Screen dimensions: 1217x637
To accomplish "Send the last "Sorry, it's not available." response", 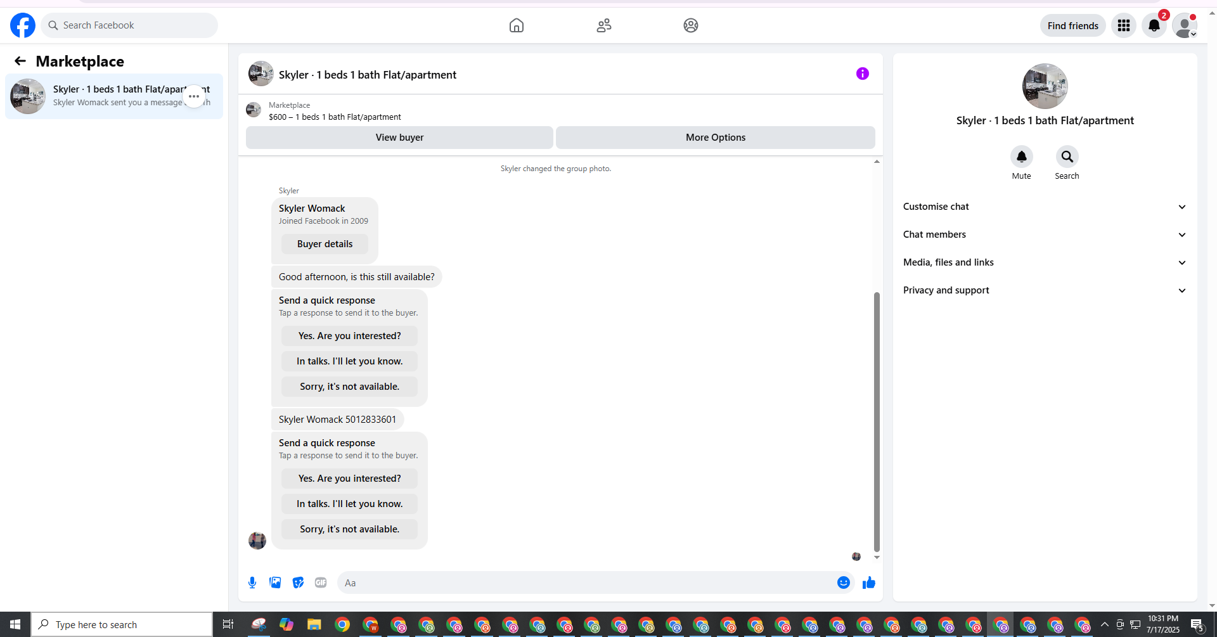I will point(350,529).
